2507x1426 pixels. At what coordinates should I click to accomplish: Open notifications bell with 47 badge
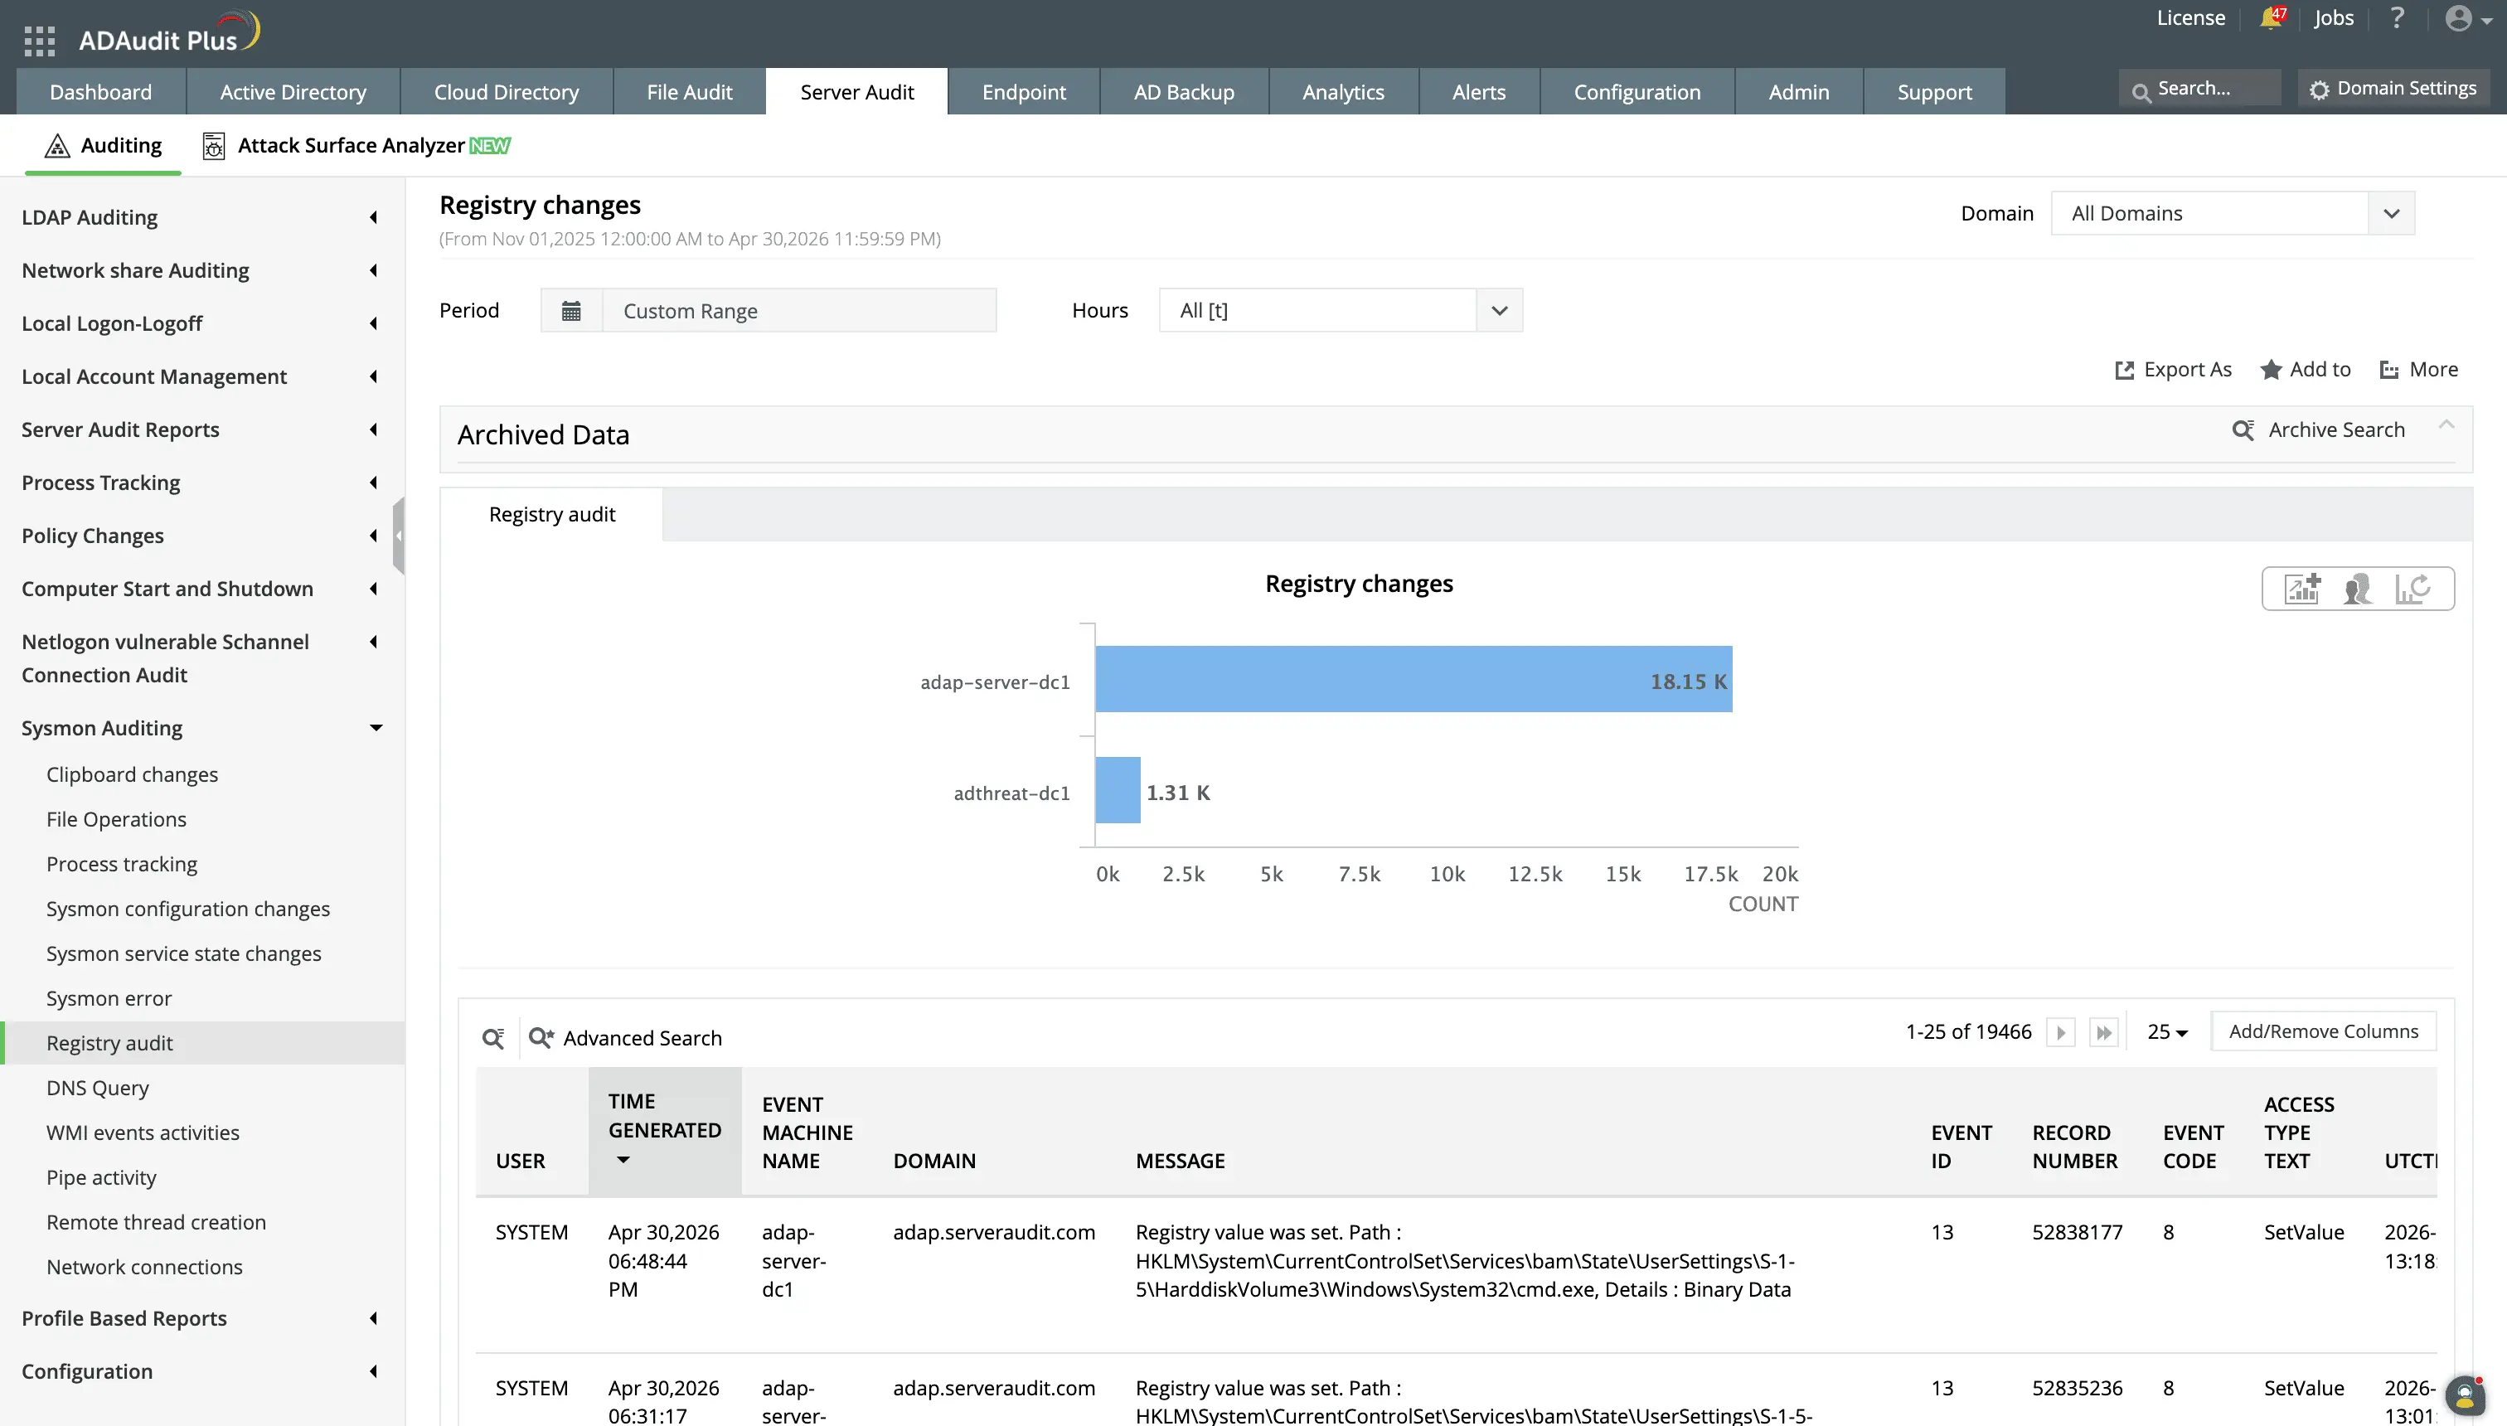pyautogui.click(x=2273, y=17)
